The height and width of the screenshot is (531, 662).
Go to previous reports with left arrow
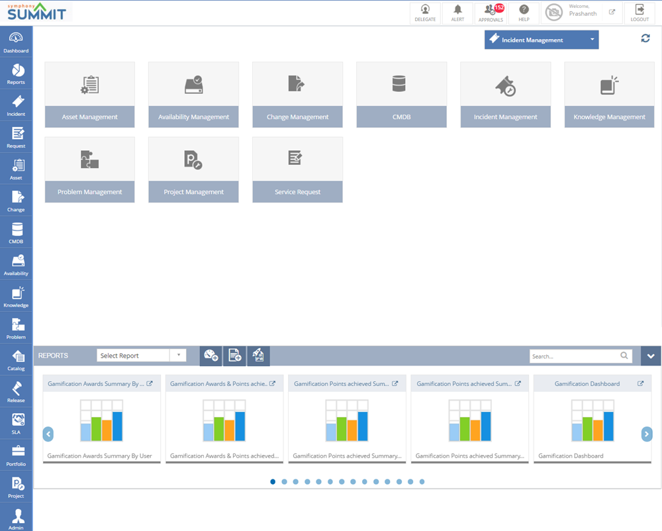[x=48, y=434]
